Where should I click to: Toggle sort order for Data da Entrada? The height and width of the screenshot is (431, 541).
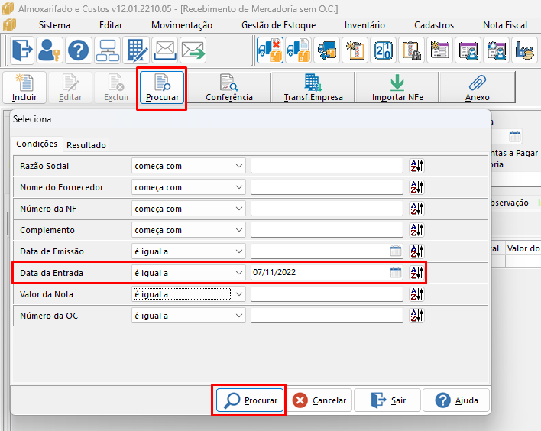coord(416,273)
